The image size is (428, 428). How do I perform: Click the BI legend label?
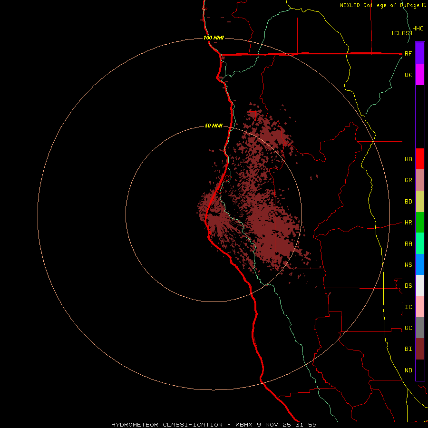409,349
